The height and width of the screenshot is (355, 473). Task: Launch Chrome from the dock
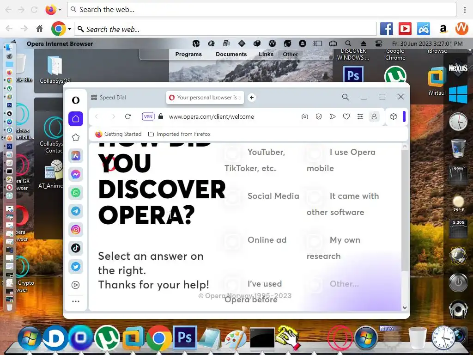(x=159, y=338)
